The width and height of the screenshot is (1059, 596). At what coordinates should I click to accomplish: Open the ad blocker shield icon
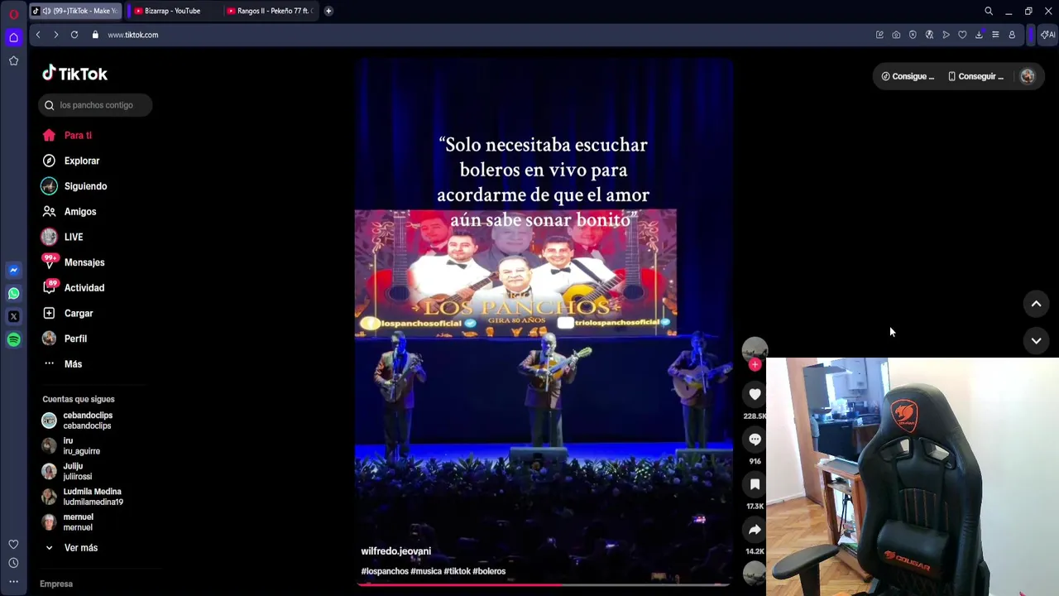pos(913,35)
